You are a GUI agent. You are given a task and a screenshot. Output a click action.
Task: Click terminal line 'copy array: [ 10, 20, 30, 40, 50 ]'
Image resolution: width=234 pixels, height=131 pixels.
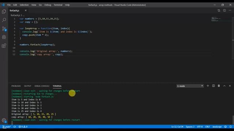click(x=32, y=117)
